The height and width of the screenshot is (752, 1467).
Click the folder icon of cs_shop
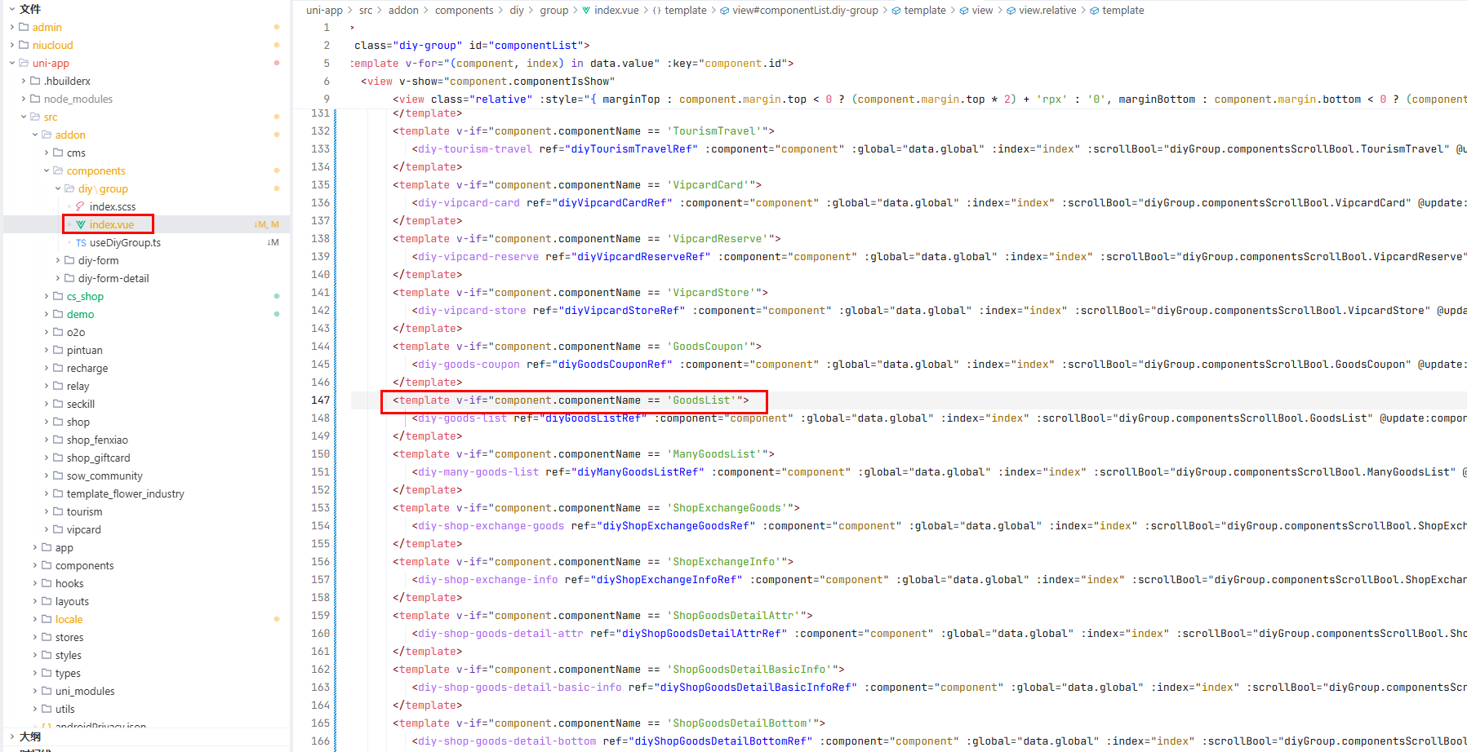(58, 297)
